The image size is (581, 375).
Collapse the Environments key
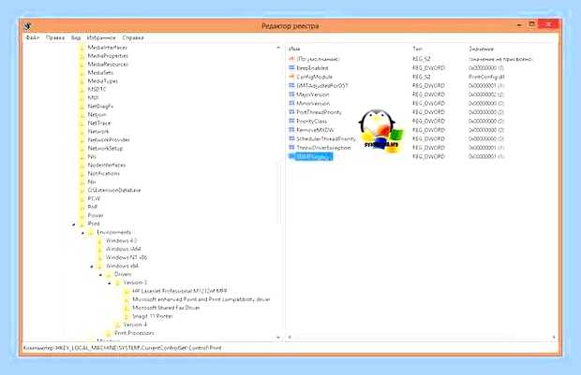pyautogui.click(x=82, y=233)
